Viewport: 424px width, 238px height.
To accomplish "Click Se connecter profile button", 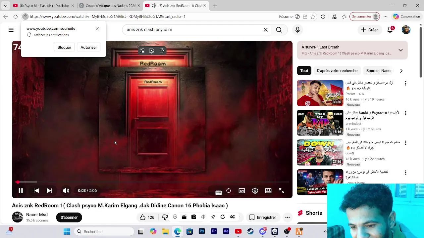I will click(365, 17).
